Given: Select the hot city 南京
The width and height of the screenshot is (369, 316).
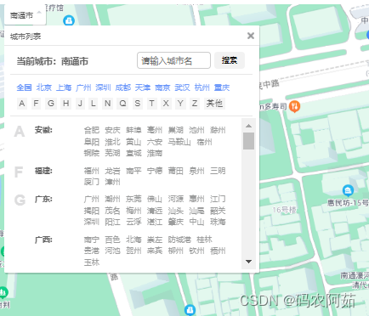Looking at the screenshot, I should tap(162, 87).
